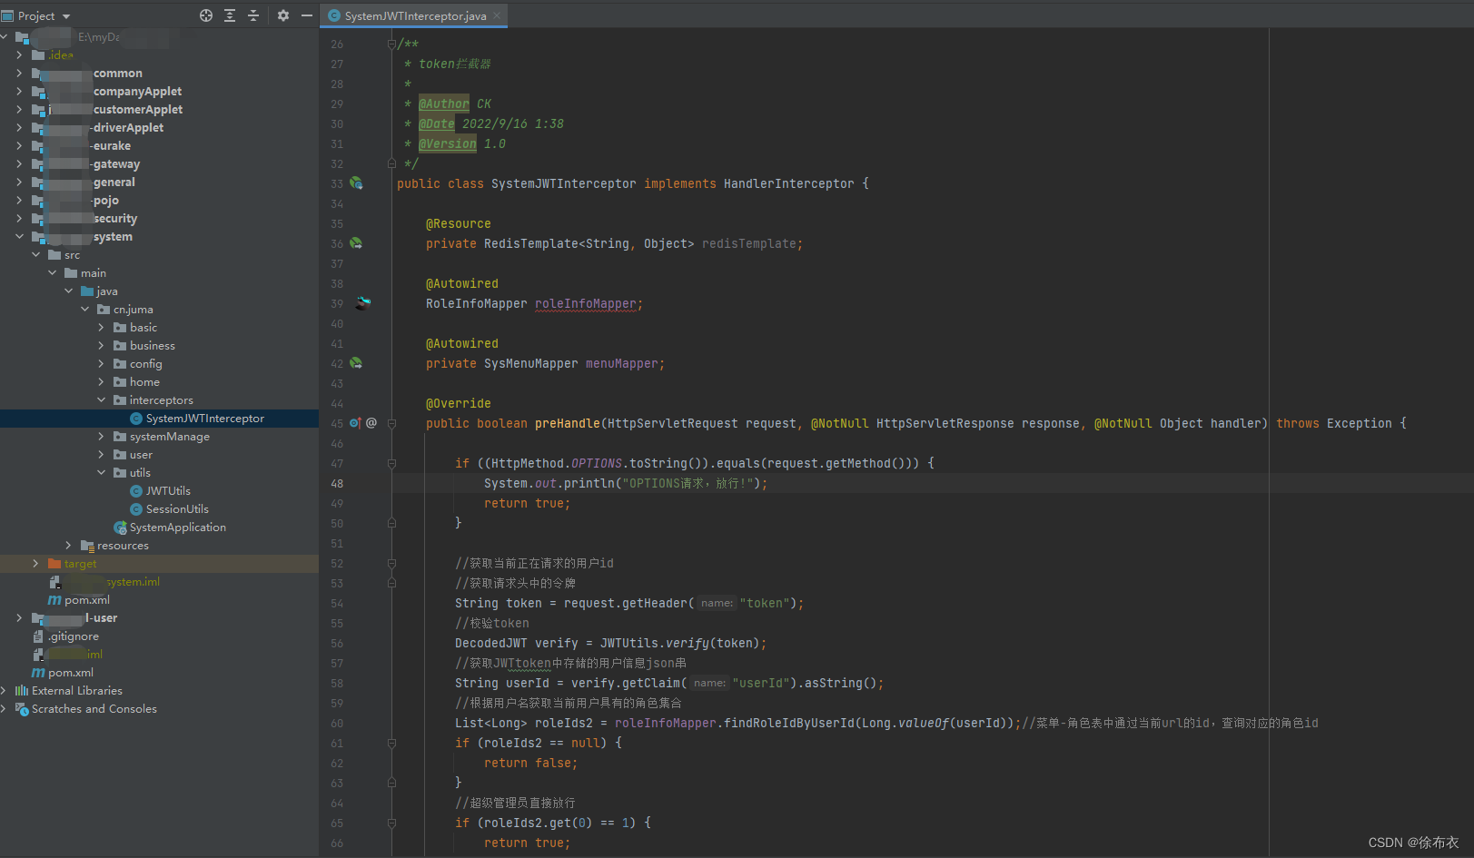This screenshot has height=858, width=1474.
Task: Click the Collapse All toolbar icon
Action: tap(253, 15)
